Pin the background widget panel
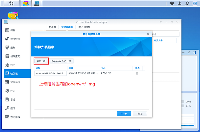 pos(189,53)
